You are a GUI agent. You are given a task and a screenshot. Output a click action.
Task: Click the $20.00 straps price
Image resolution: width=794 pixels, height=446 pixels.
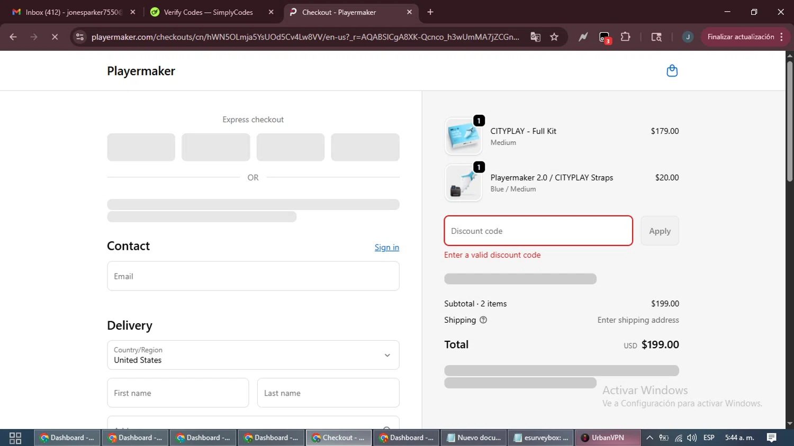click(x=667, y=178)
